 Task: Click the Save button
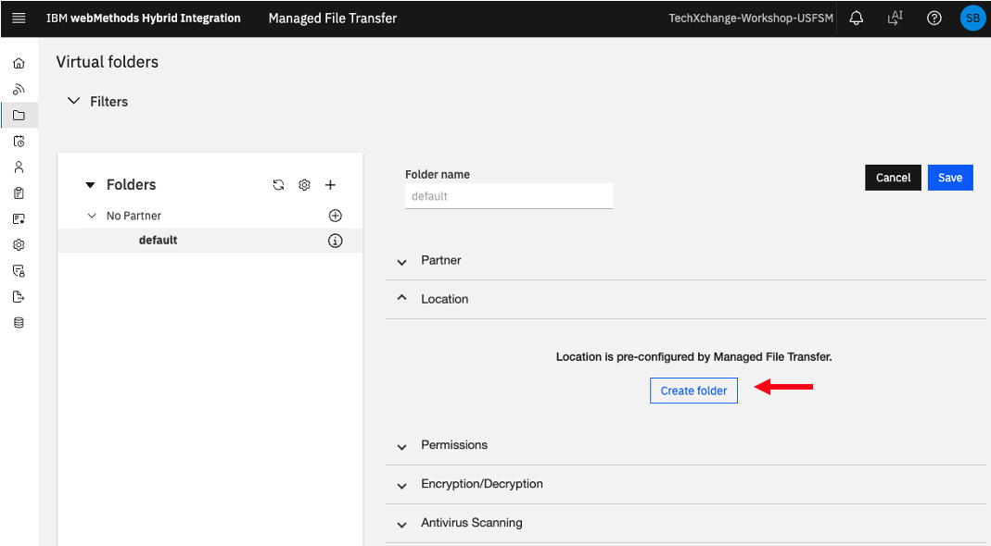(x=950, y=178)
